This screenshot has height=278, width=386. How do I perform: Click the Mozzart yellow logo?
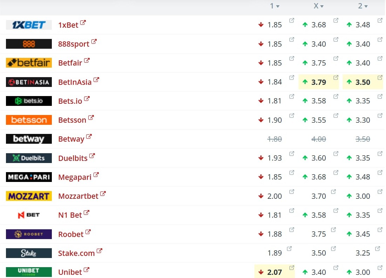coord(29,196)
